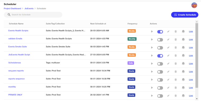Click the bell icon for PRIVATE ONLY
The width and height of the screenshot is (201, 104).
pos(183,96)
